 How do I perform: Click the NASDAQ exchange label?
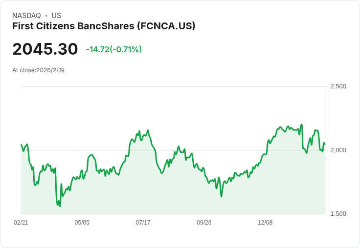click(x=26, y=16)
